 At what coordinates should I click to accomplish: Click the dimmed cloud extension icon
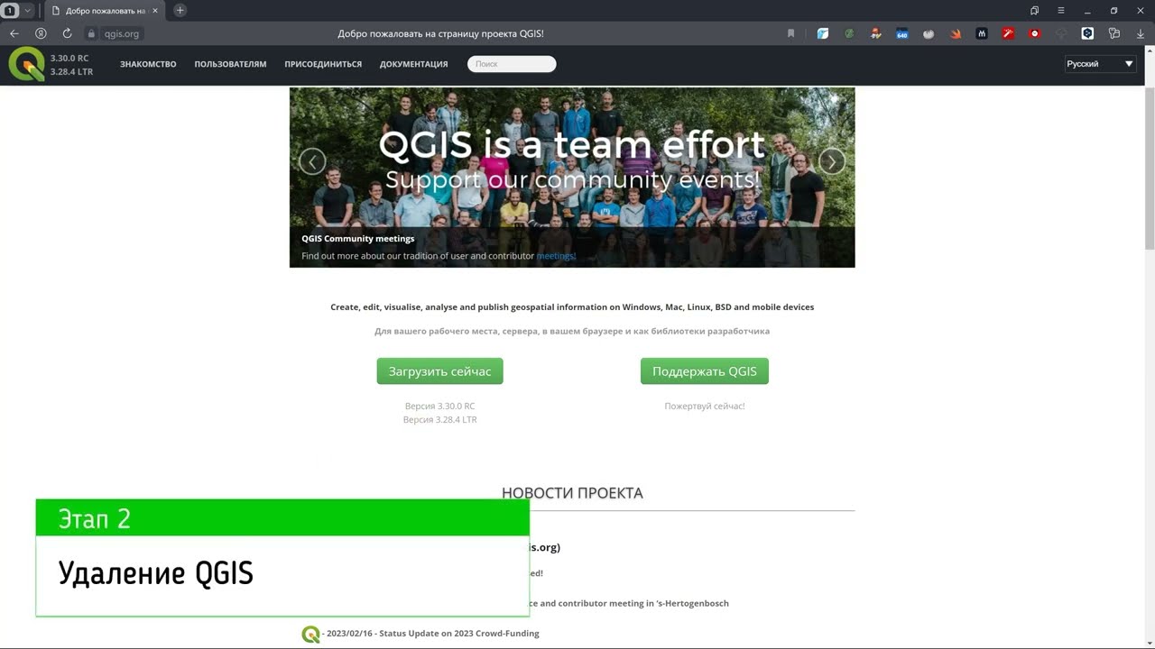[x=1061, y=33]
